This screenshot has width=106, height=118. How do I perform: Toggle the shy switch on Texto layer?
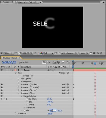pos(48,70)
